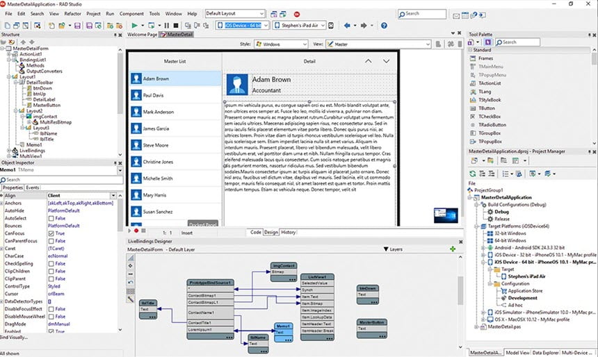Click the Stop square icon in toolbar

(176, 26)
